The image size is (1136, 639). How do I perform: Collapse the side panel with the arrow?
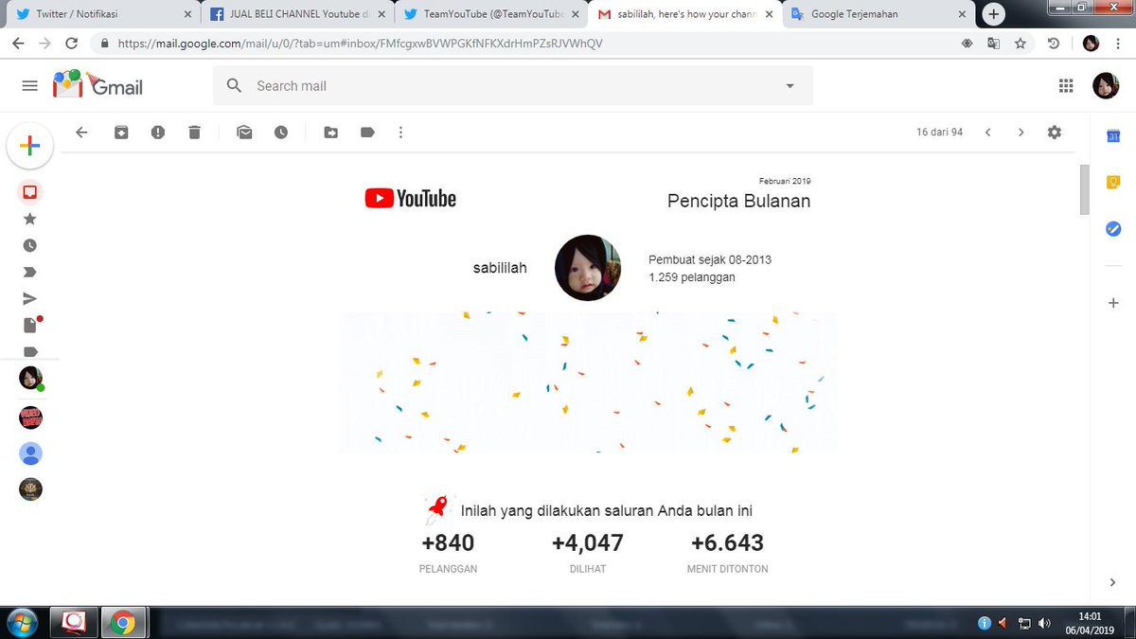[x=1113, y=582]
